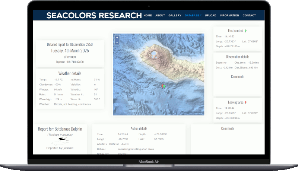Select the Wave dir. value 353 °

97,99
